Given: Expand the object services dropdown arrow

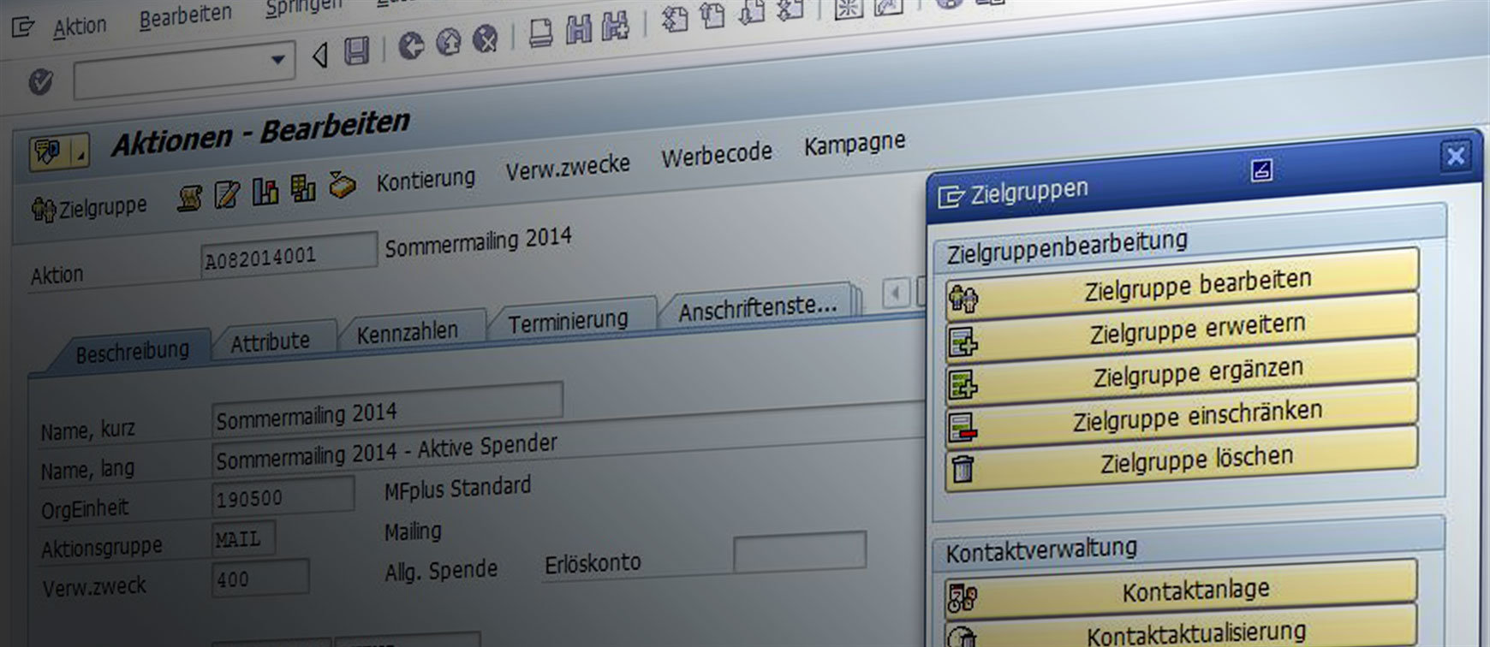Looking at the screenshot, I should (x=80, y=151).
